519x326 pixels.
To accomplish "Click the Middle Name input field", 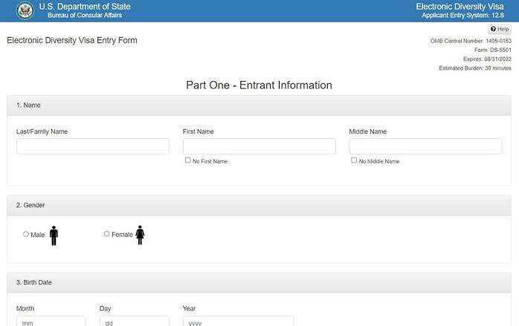I will 425,146.
